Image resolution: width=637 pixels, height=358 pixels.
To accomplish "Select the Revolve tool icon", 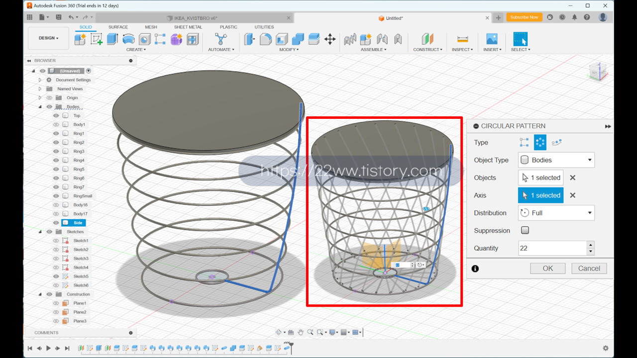I will tap(128, 39).
